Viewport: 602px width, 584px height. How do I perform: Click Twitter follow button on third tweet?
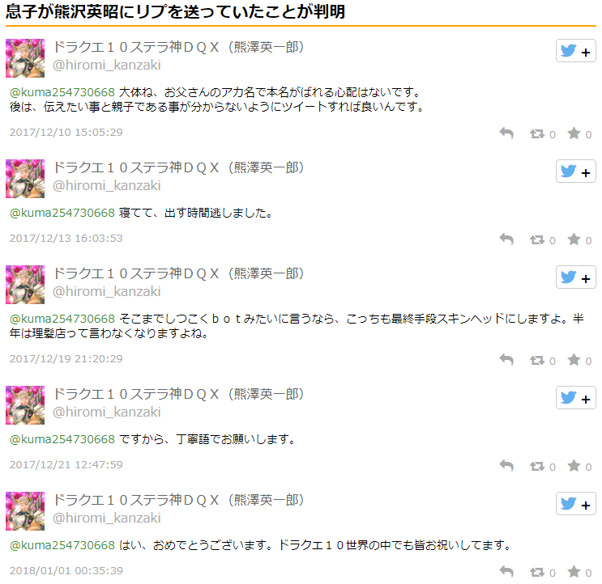[x=575, y=277]
